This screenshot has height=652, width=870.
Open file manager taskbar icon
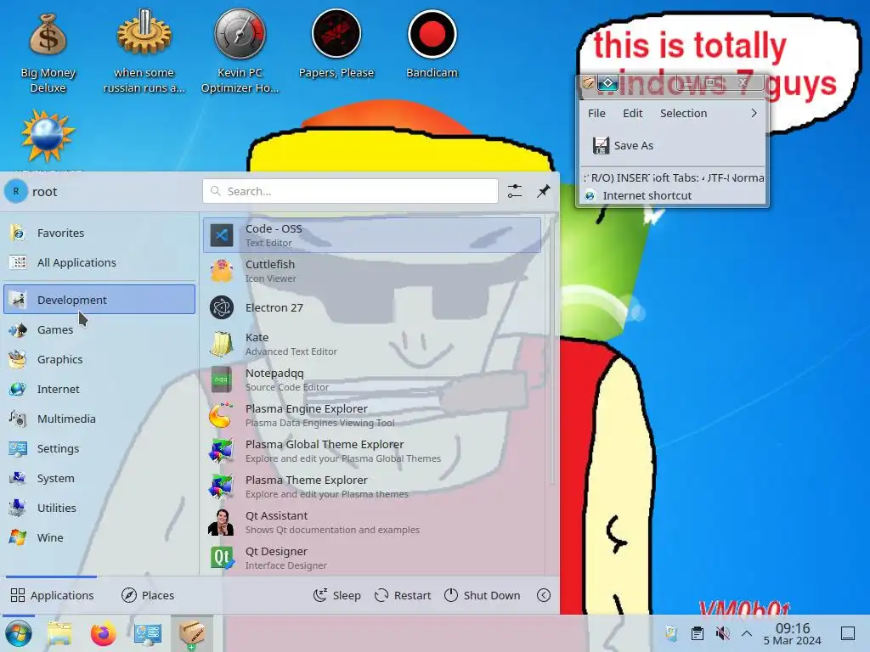tap(59, 633)
